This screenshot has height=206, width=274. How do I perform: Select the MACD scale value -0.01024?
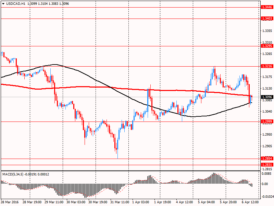pos(267,197)
